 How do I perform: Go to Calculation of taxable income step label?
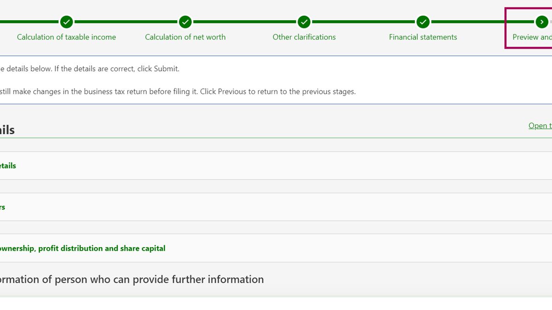(x=66, y=37)
